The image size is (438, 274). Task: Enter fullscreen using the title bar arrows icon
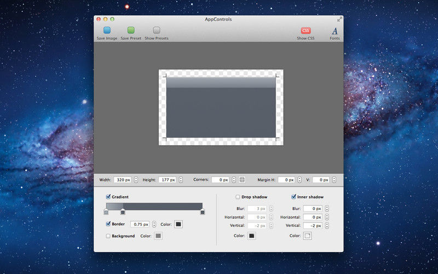[x=339, y=19]
